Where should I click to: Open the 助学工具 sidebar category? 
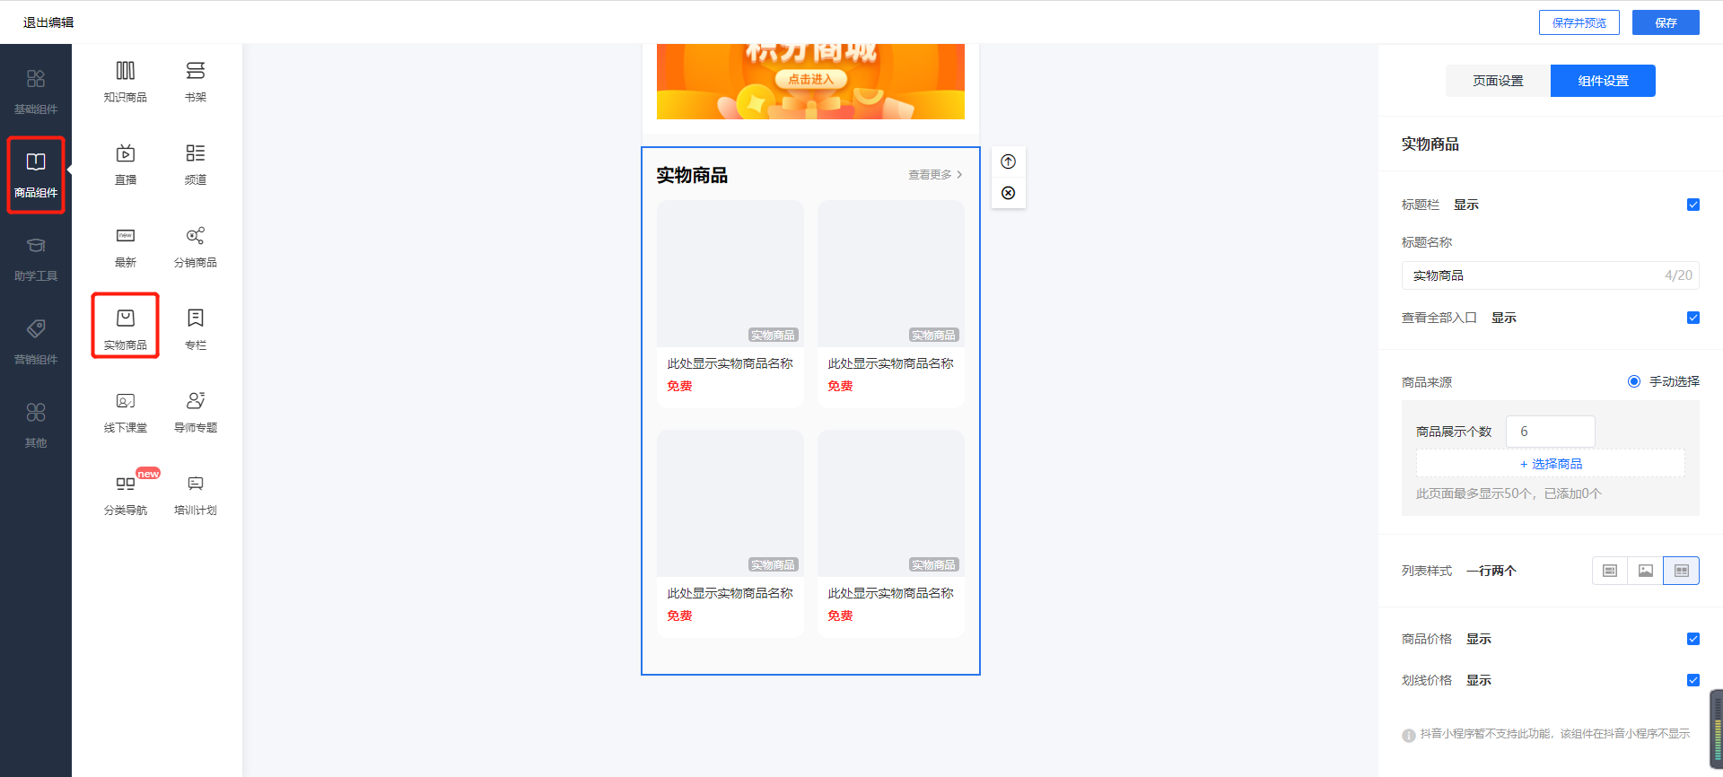click(36, 258)
